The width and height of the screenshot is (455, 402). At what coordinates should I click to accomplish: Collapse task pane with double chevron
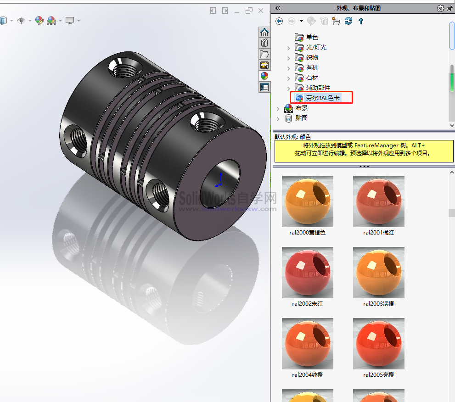tap(278, 8)
